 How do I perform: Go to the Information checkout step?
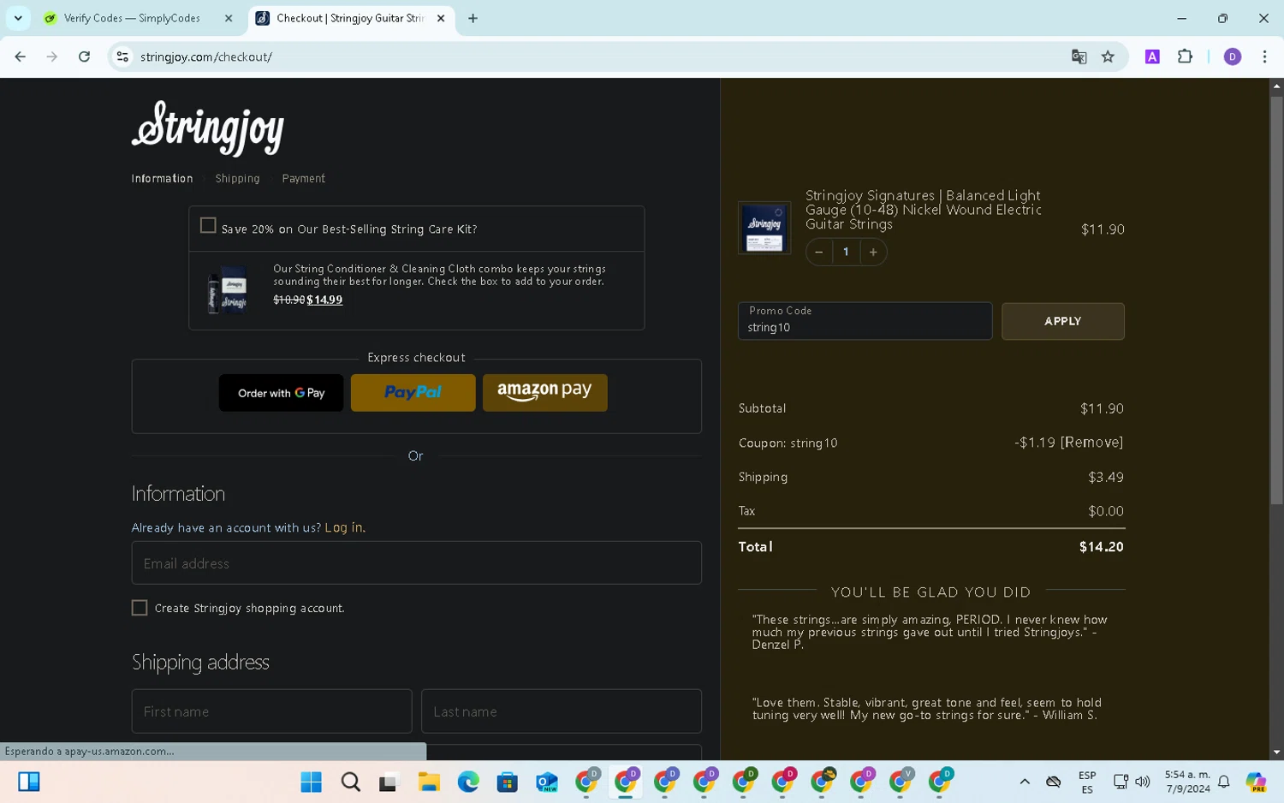(162, 178)
